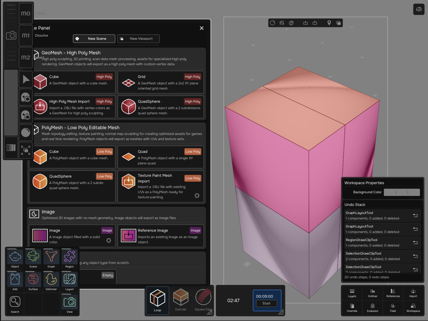Switch to the New Viewport tab
This screenshot has width=428, height=321.
[138, 38]
